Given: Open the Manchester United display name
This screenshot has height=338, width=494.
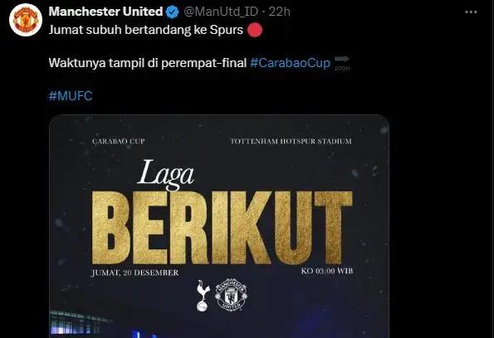Looking at the screenshot, I should [x=105, y=12].
